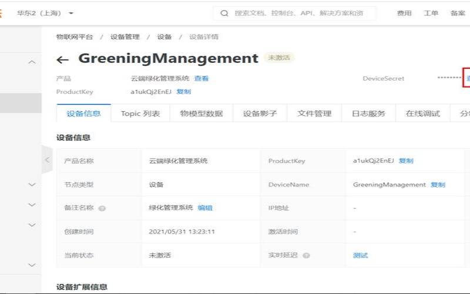Open the 设备影子 tab
Image resolution: width=470 pixels, height=294 pixels.
pyautogui.click(x=260, y=113)
